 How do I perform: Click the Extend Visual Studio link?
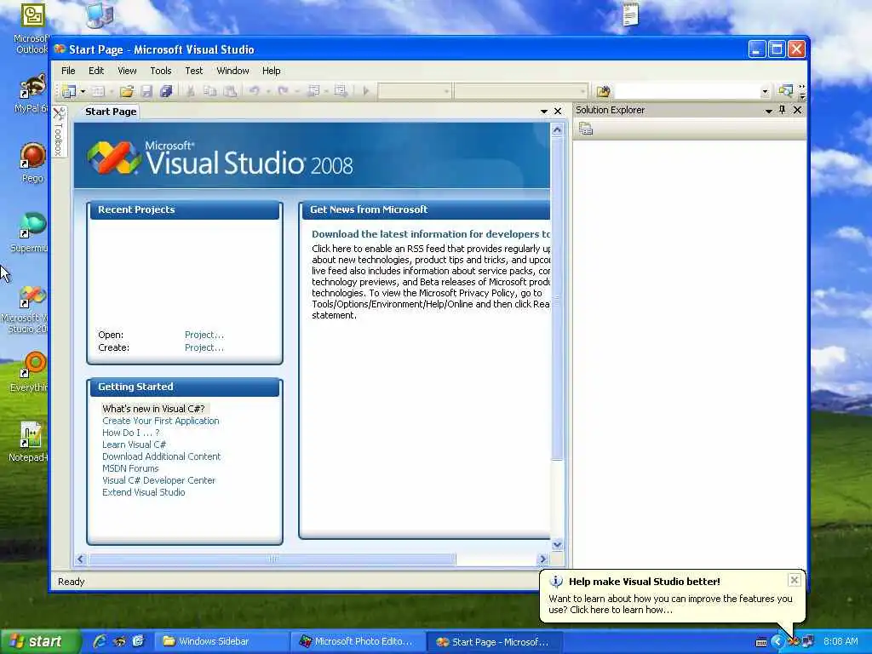click(x=143, y=492)
